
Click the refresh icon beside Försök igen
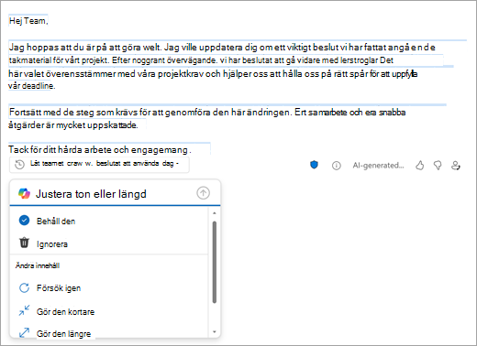pyautogui.click(x=24, y=287)
